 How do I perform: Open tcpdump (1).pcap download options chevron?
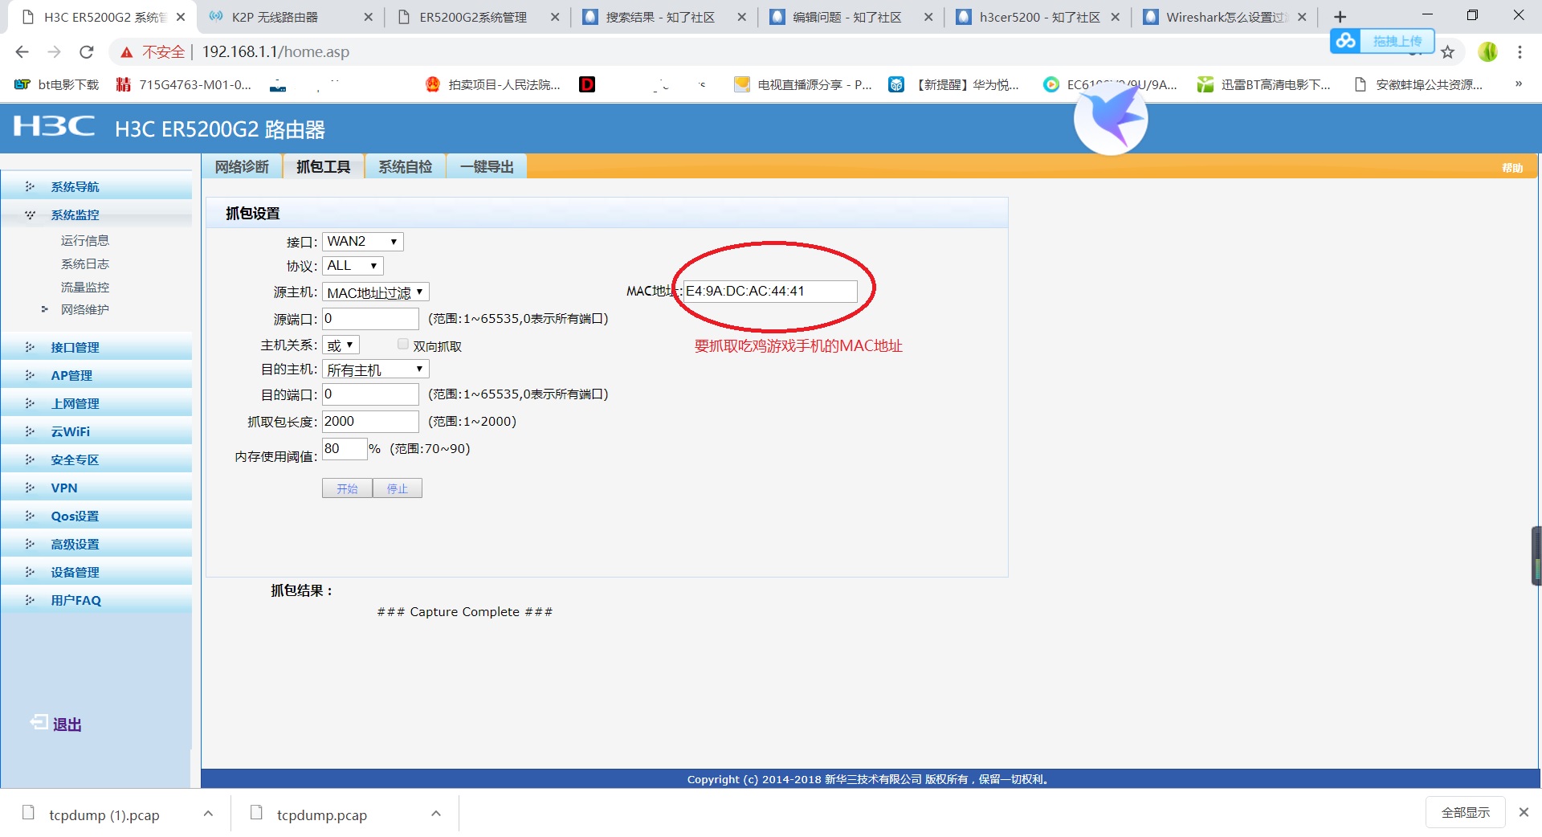coord(208,814)
